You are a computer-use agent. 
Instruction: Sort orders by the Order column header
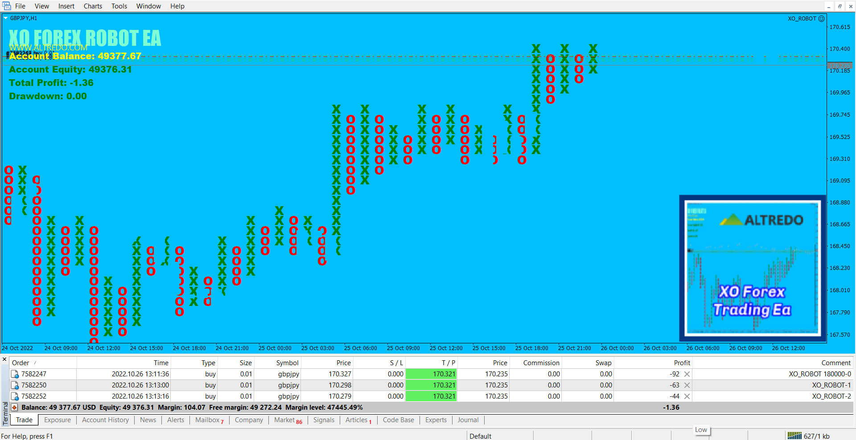point(21,363)
